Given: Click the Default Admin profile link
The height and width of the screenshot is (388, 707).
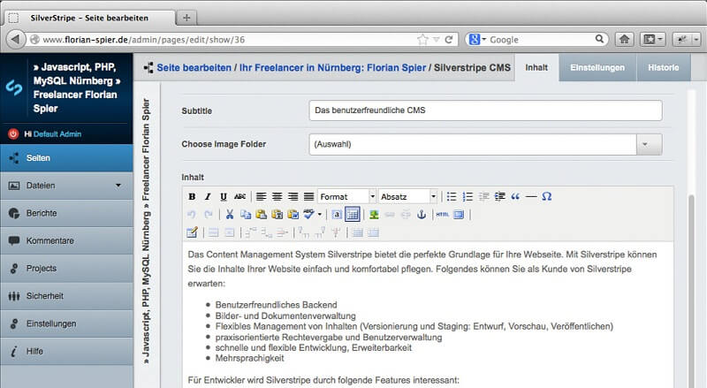Looking at the screenshot, I should [x=57, y=134].
